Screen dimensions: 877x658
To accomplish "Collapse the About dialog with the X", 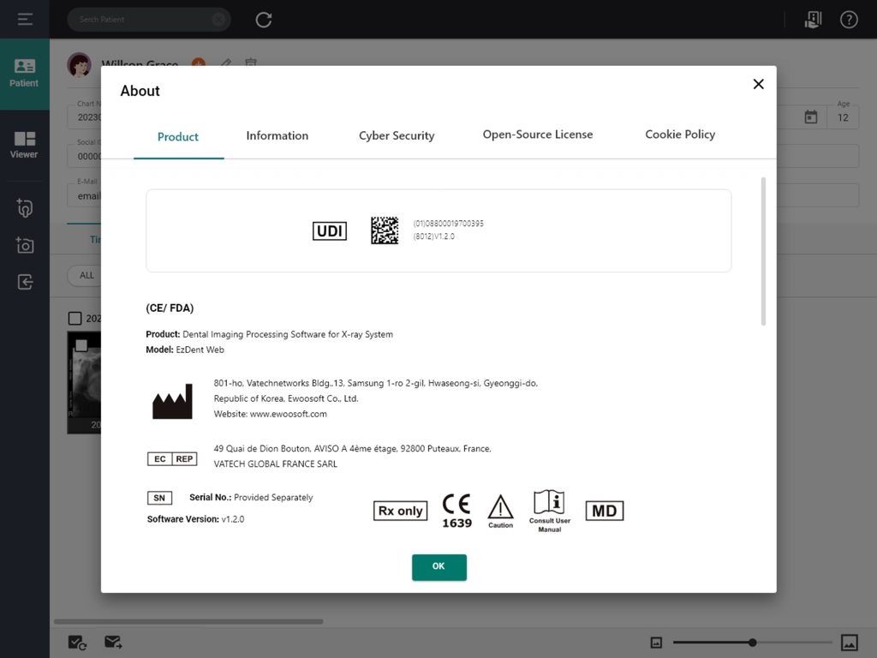I will point(758,84).
